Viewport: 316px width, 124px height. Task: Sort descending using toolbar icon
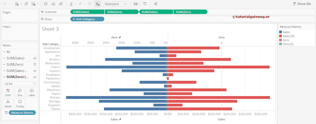60,4
